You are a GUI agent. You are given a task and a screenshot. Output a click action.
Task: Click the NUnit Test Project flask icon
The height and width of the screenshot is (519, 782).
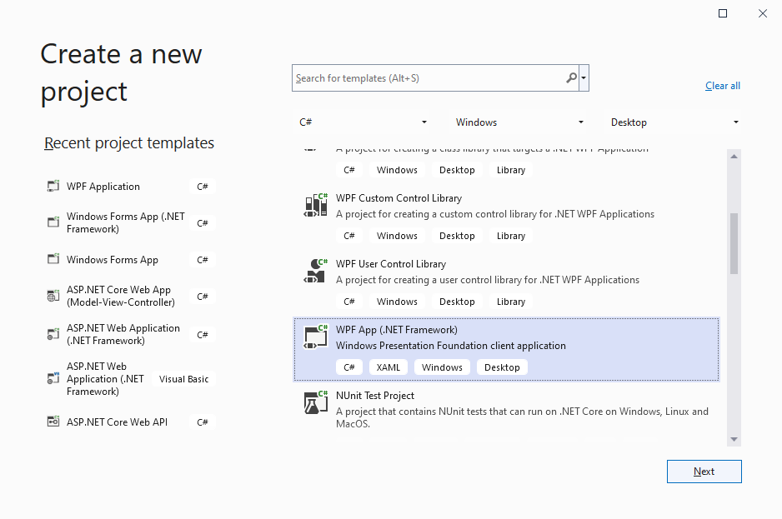tap(316, 402)
